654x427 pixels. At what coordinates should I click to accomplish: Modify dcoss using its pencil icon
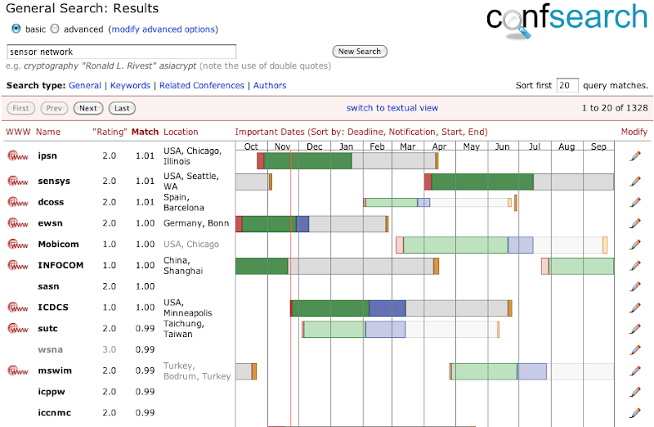click(635, 202)
